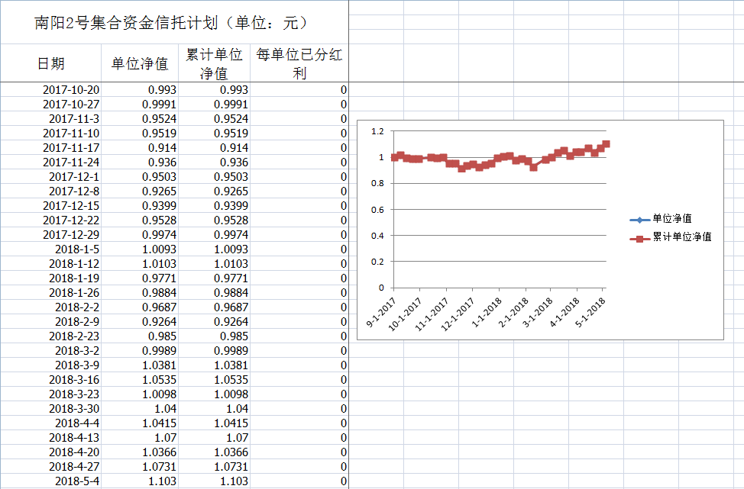
Task: Click the last red data marker on the chart line
Action: pyautogui.click(x=606, y=144)
